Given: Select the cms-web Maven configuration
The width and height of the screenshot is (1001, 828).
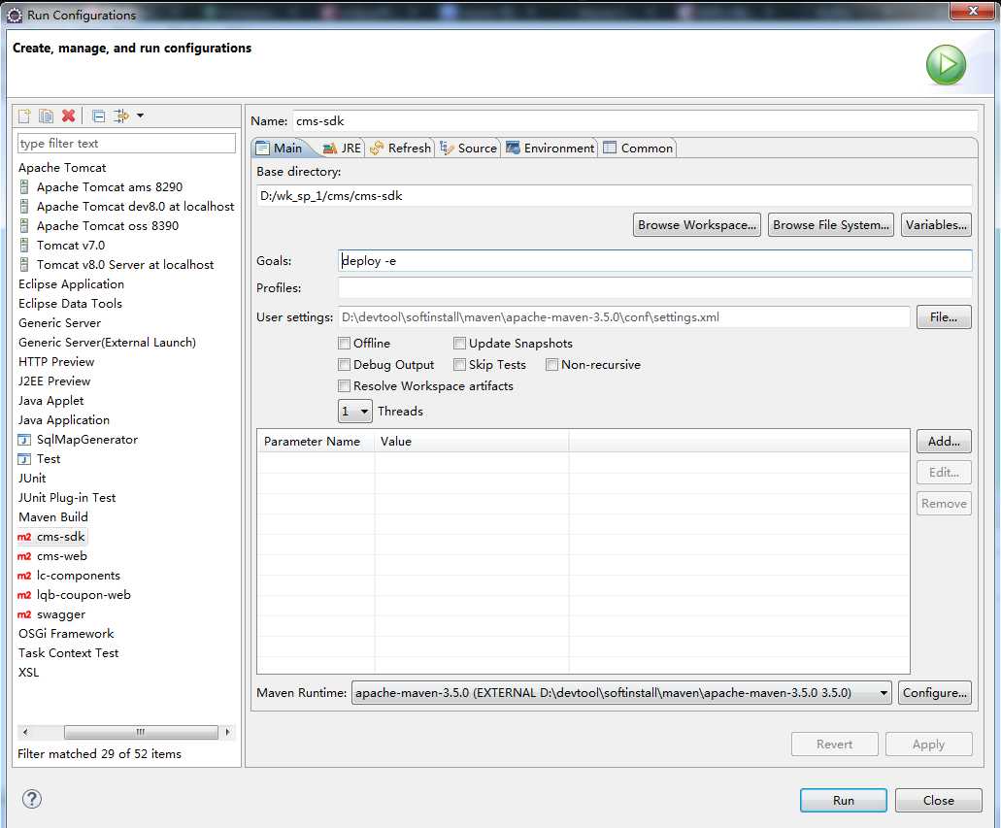Looking at the screenshot, I should coord(52,556).
